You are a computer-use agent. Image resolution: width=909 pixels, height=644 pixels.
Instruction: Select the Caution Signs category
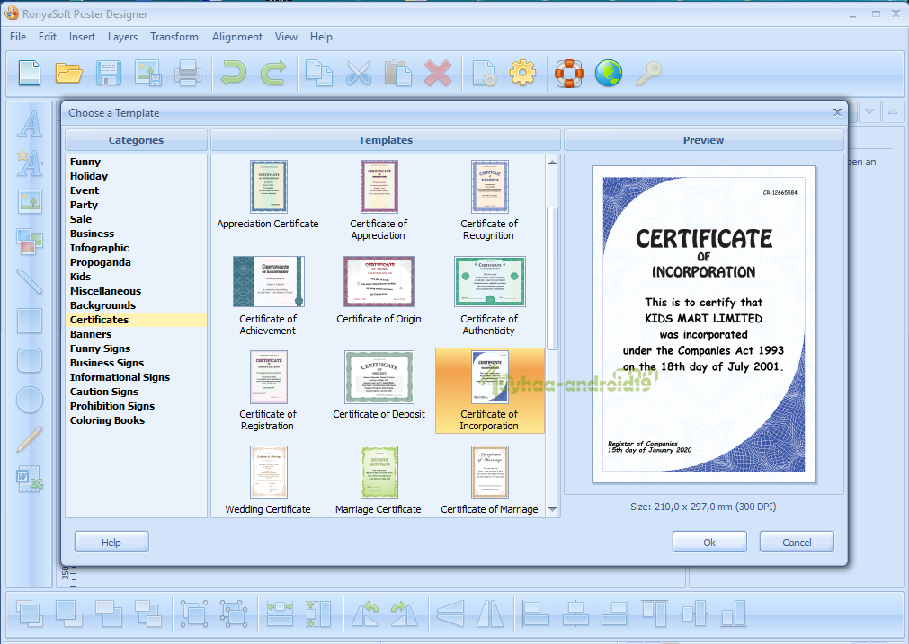104,392
